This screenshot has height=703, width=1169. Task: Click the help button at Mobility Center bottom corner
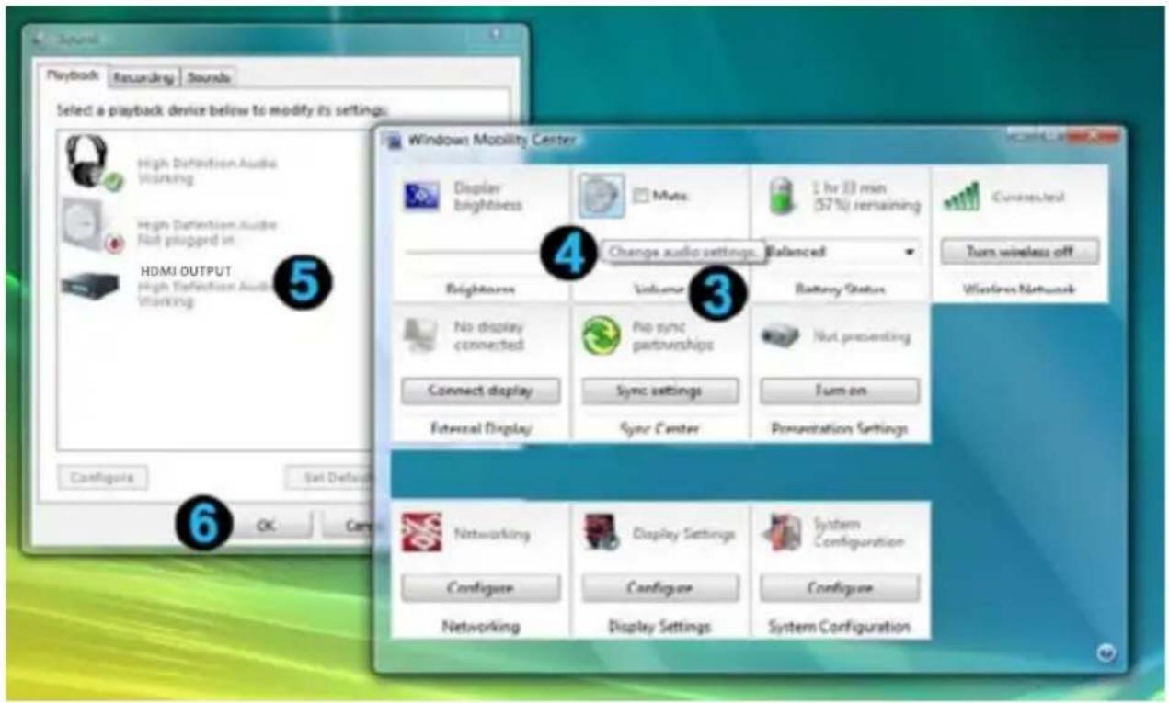(x=1106, y=653)
